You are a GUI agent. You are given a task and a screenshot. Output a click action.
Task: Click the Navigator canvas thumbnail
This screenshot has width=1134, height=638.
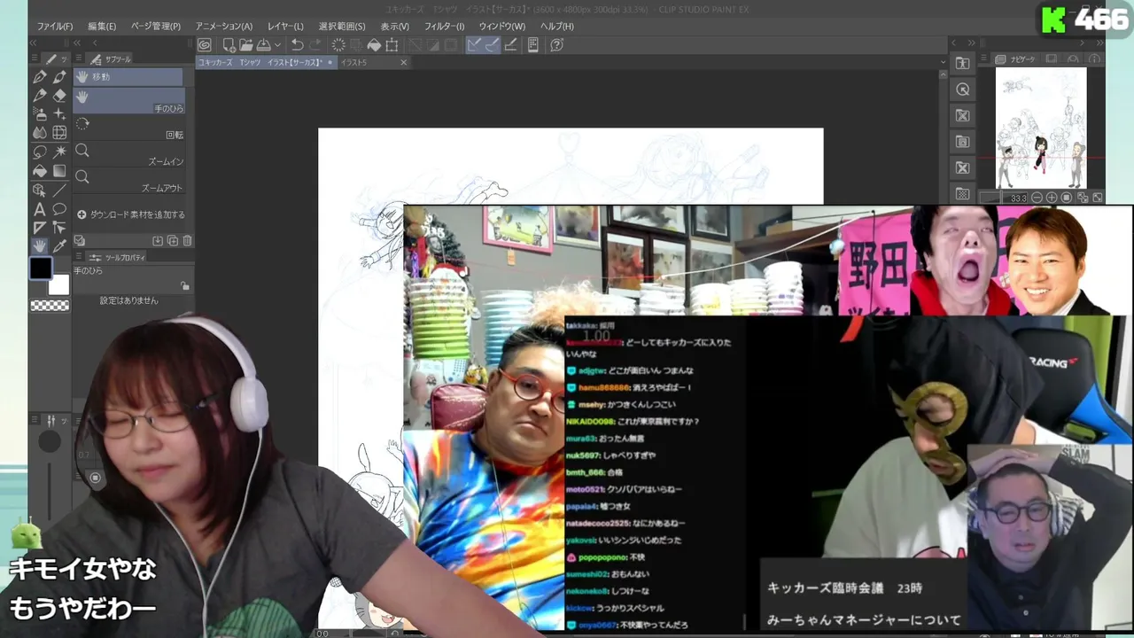tap(1041, 128)
